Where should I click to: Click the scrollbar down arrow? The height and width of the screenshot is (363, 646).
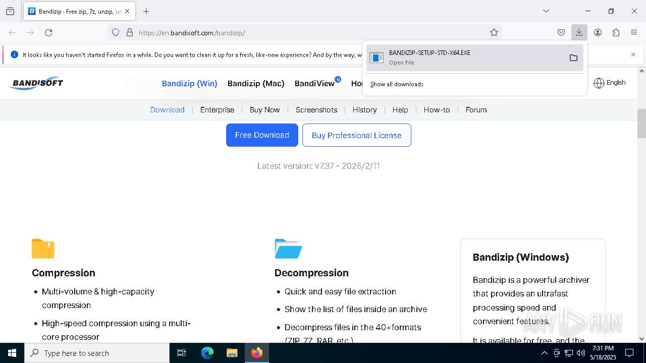641,339
